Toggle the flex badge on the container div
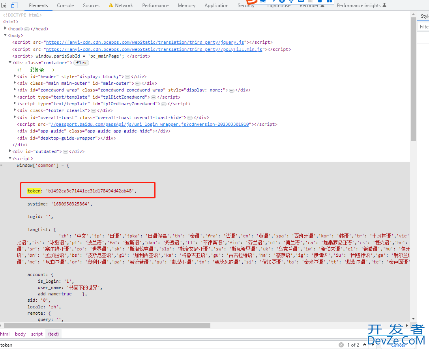 coord(81,63)
